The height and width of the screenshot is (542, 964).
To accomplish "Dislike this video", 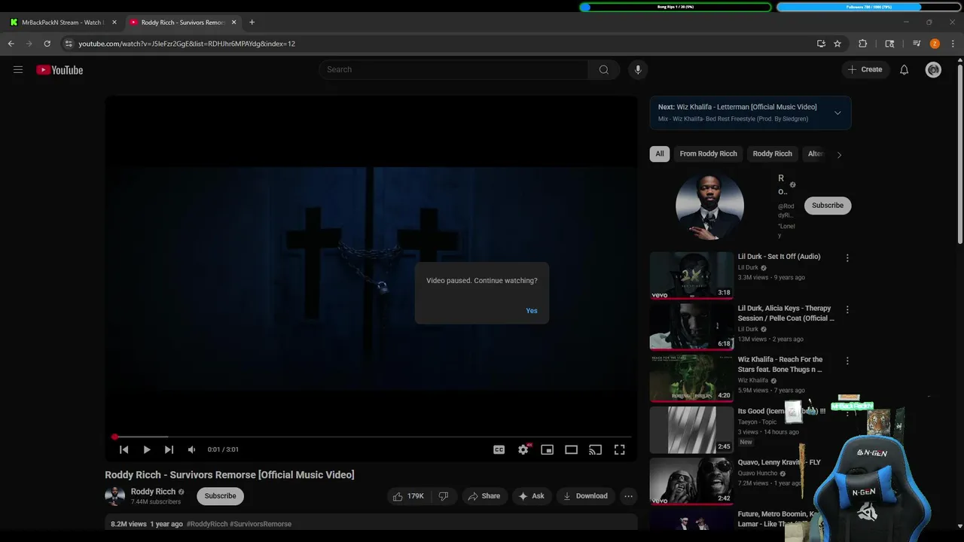I will click(x=444, y=496).
